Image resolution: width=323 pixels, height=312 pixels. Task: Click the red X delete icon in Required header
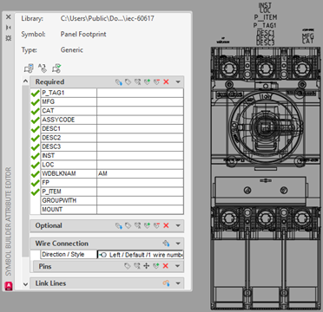click(x=166, y=82)
